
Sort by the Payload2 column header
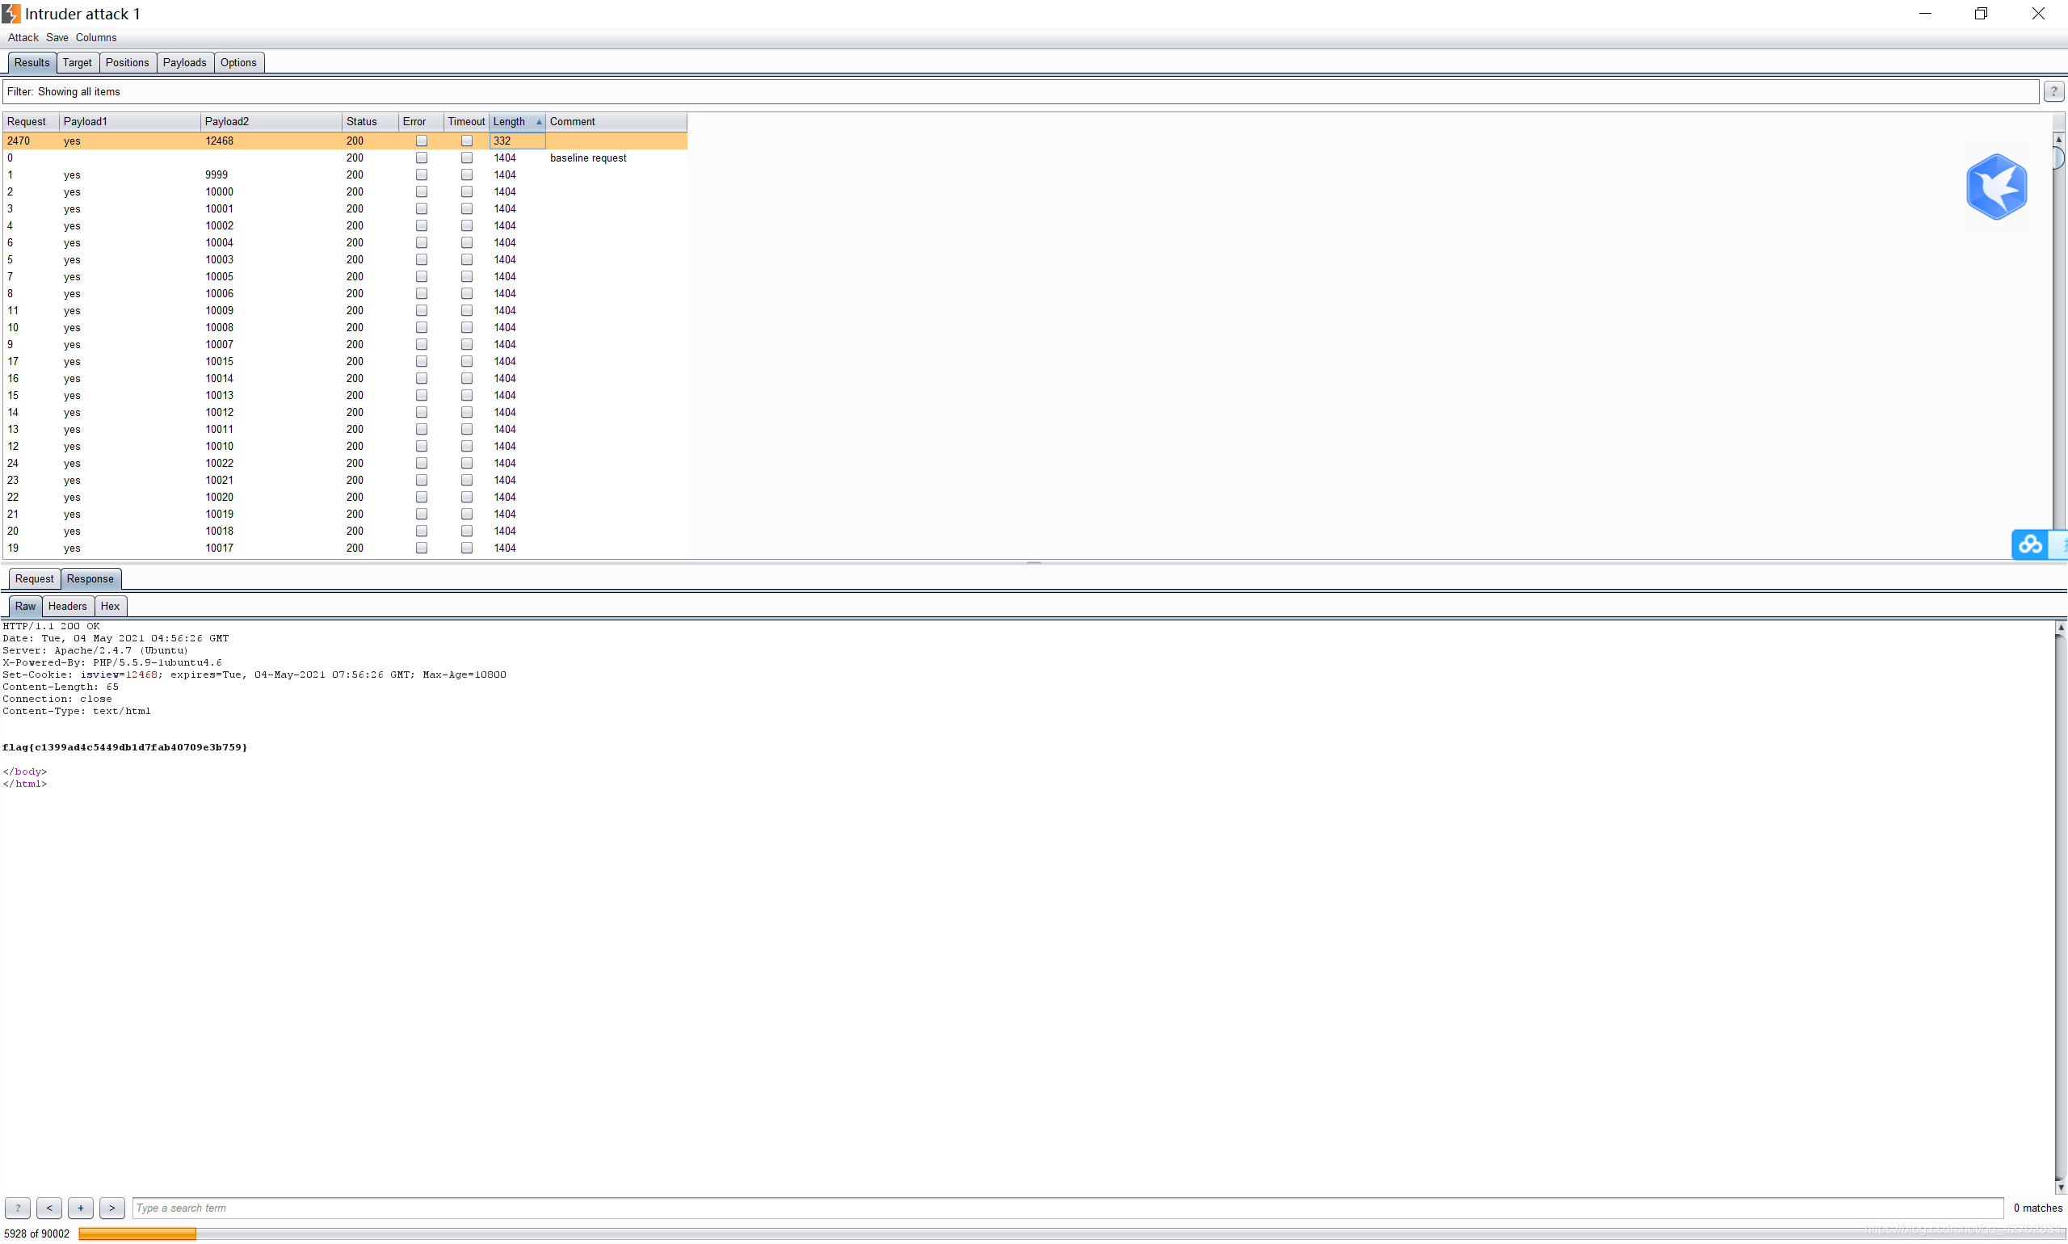[271, 121]
